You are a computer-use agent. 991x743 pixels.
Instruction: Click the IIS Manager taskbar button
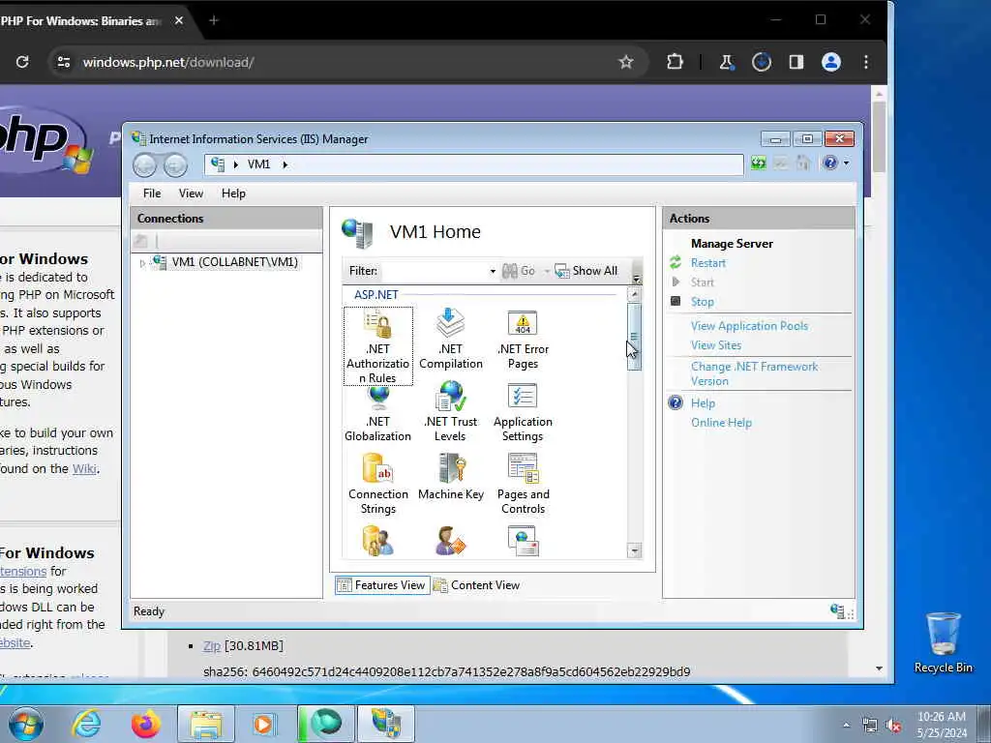(x=386, y=724)
